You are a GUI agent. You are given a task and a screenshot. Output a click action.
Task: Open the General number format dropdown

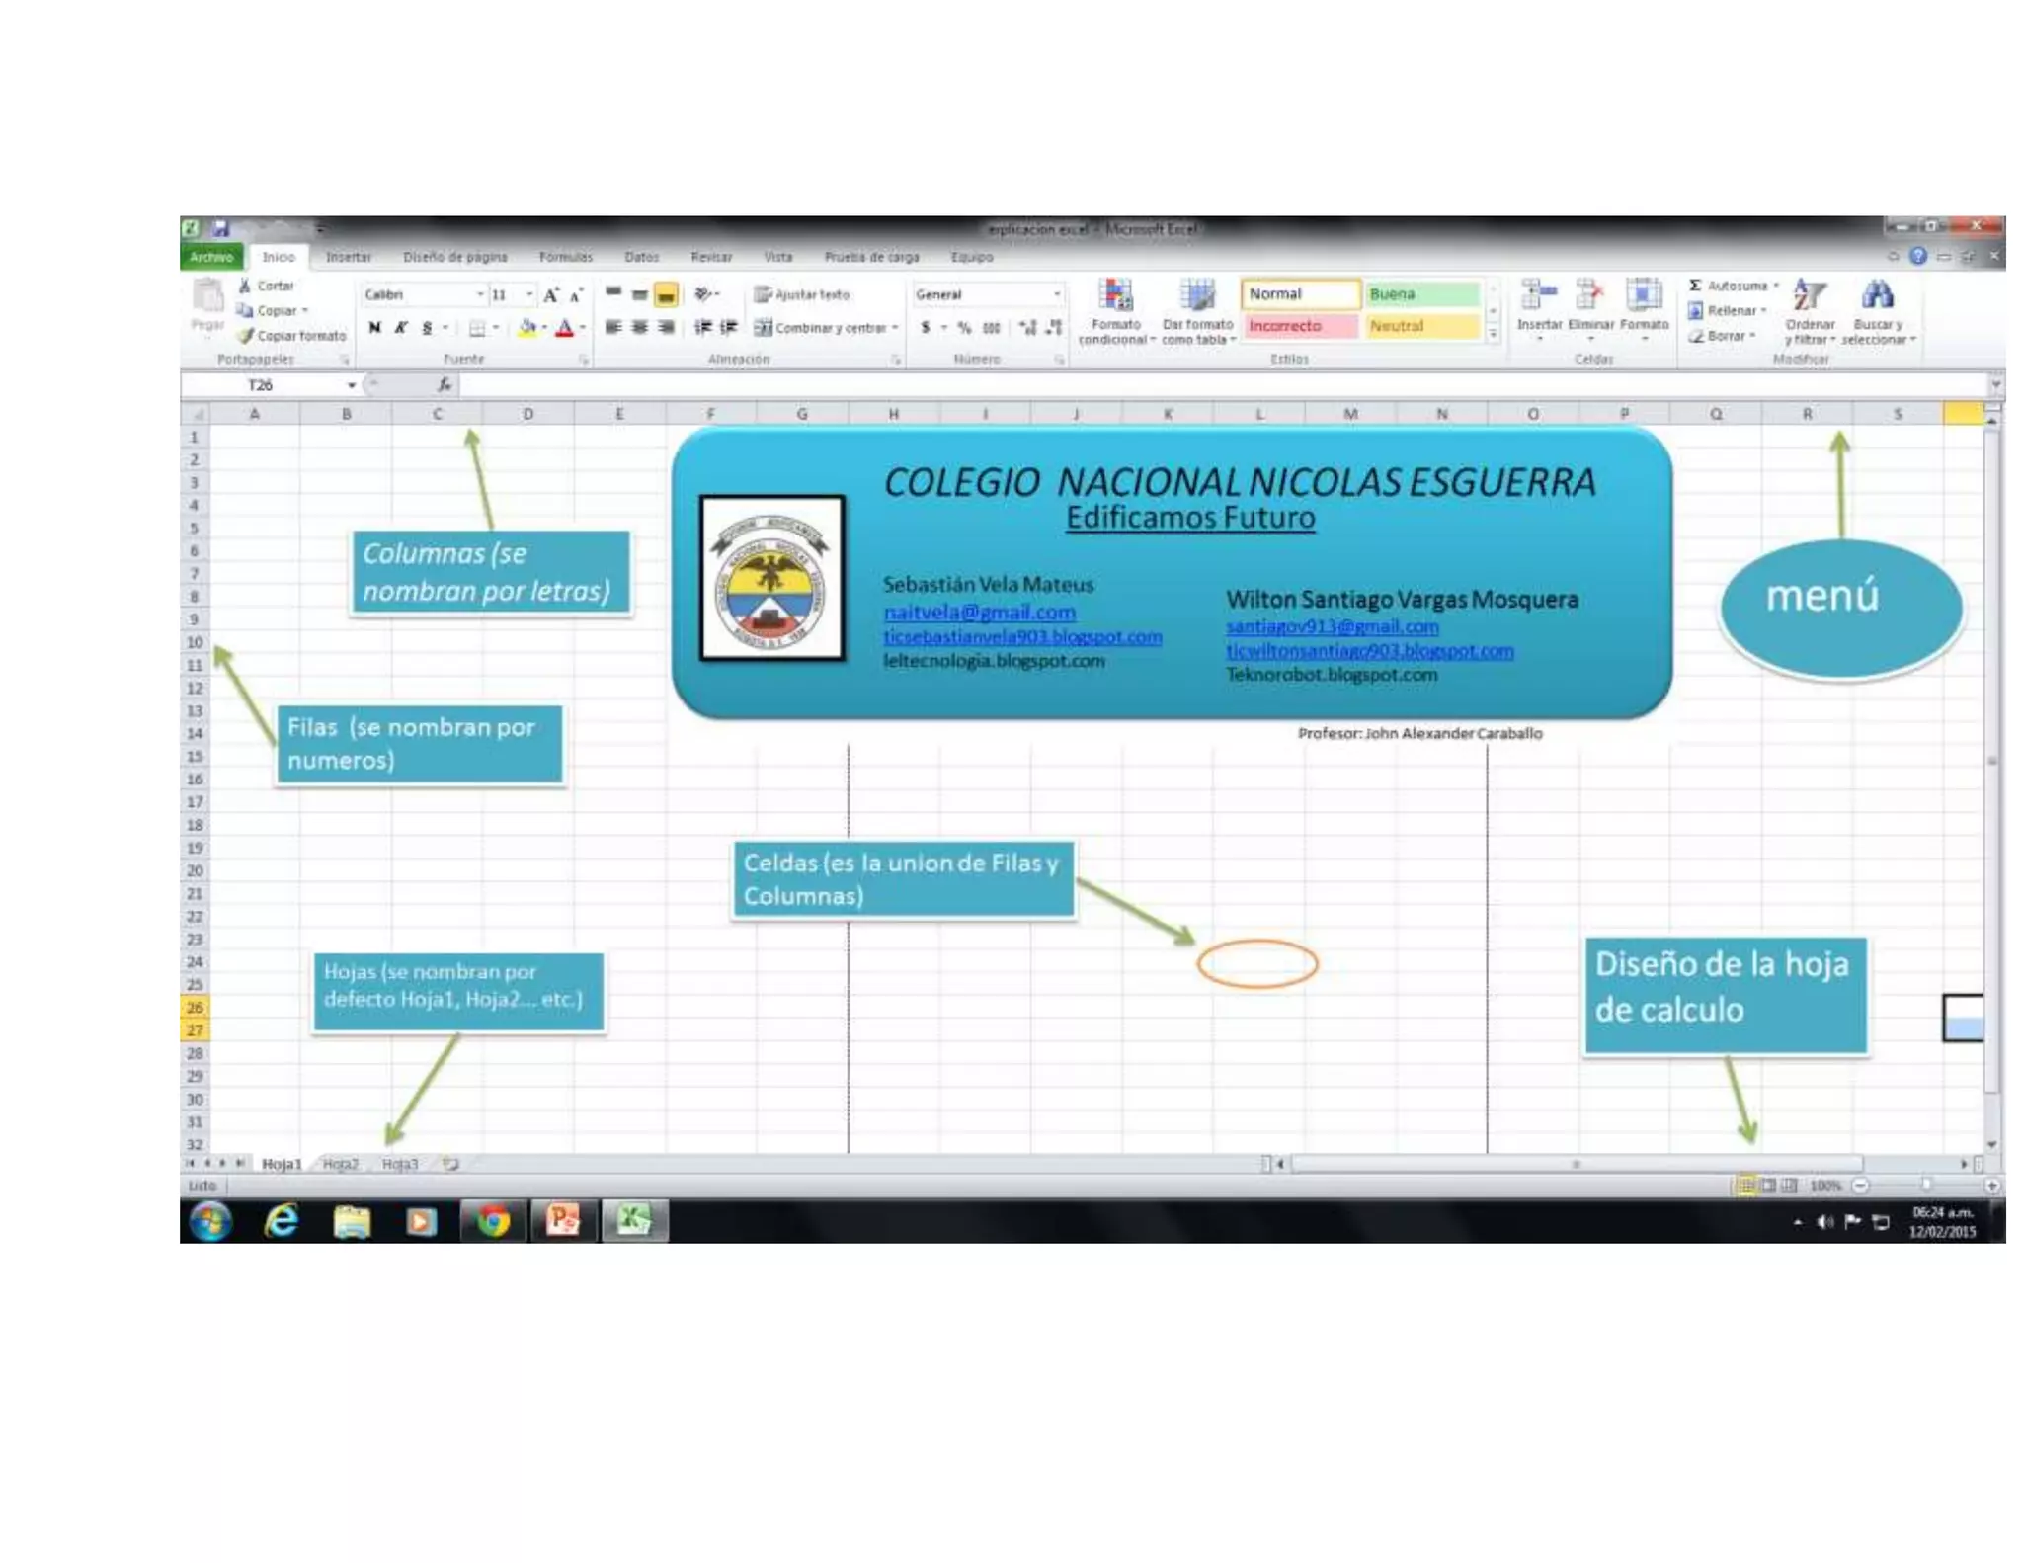(1057, 294)
